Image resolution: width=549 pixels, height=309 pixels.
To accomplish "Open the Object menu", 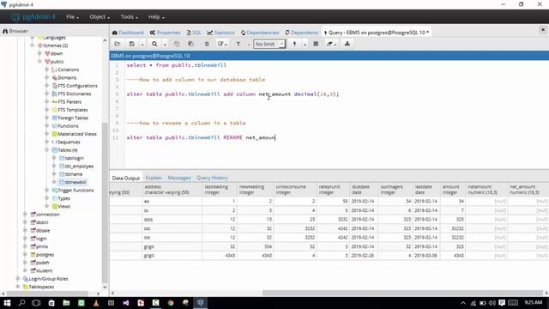I will tap(100, 17).
